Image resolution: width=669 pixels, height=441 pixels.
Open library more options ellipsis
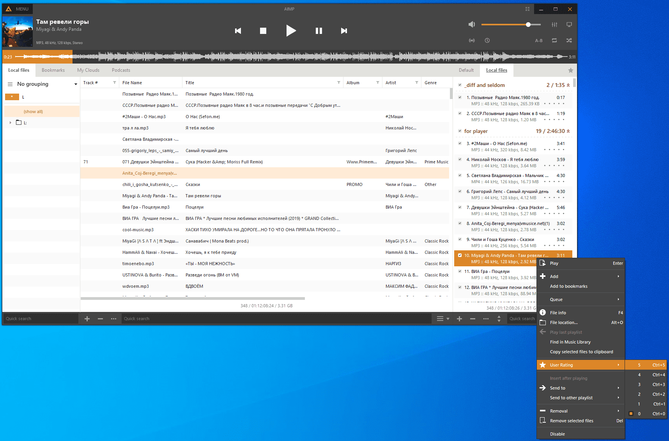(x=113, y=319)
